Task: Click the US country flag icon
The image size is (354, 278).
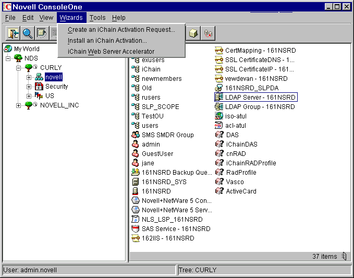Action: 39,95
